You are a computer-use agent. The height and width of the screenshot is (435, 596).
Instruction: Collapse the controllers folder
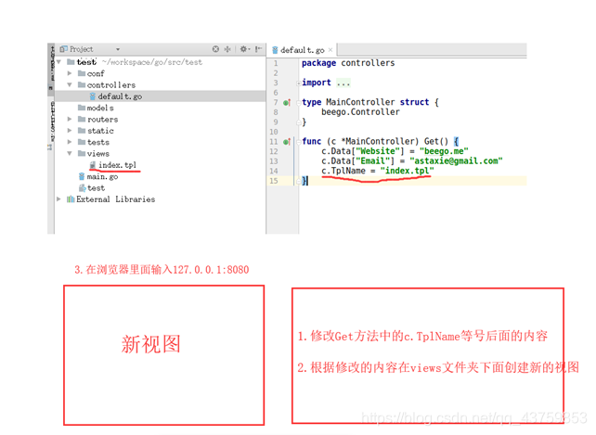coord(70,84)
